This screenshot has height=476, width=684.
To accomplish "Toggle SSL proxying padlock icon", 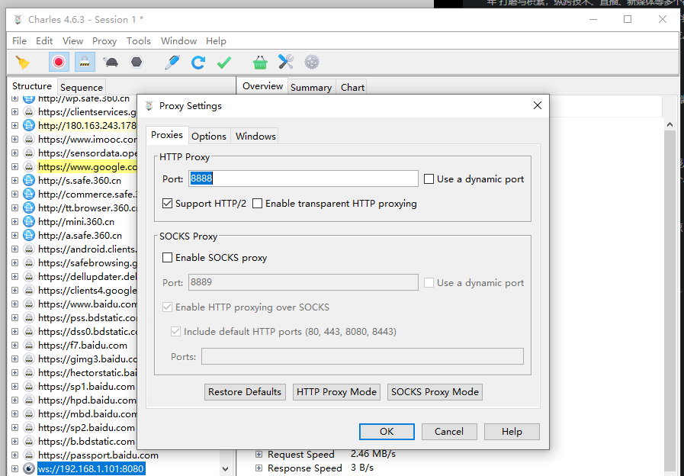I will pyautogui.click(x=85, y=63).
